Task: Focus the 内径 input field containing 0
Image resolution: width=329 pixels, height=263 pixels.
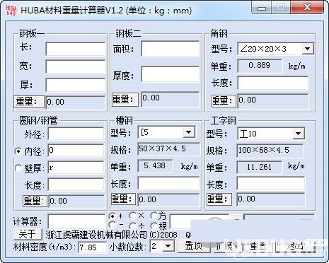Action: pos(76,151)
